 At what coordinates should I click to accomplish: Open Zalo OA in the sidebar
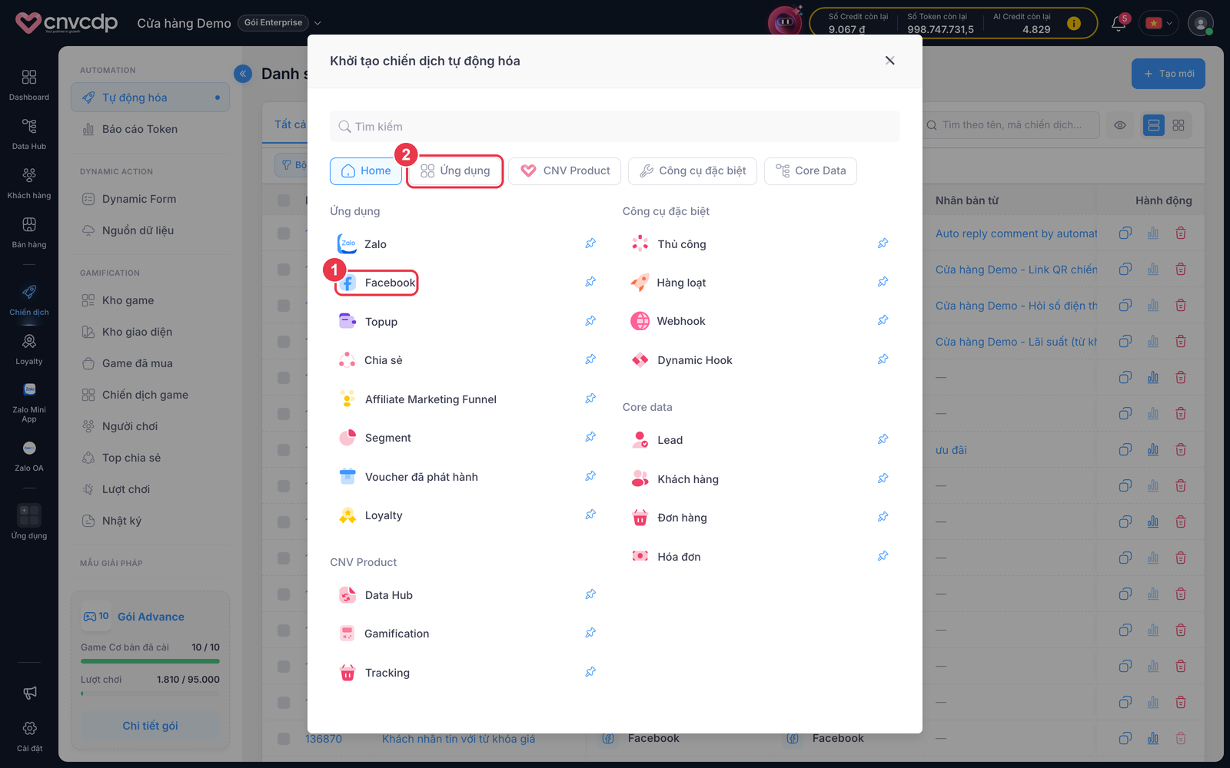29,456
